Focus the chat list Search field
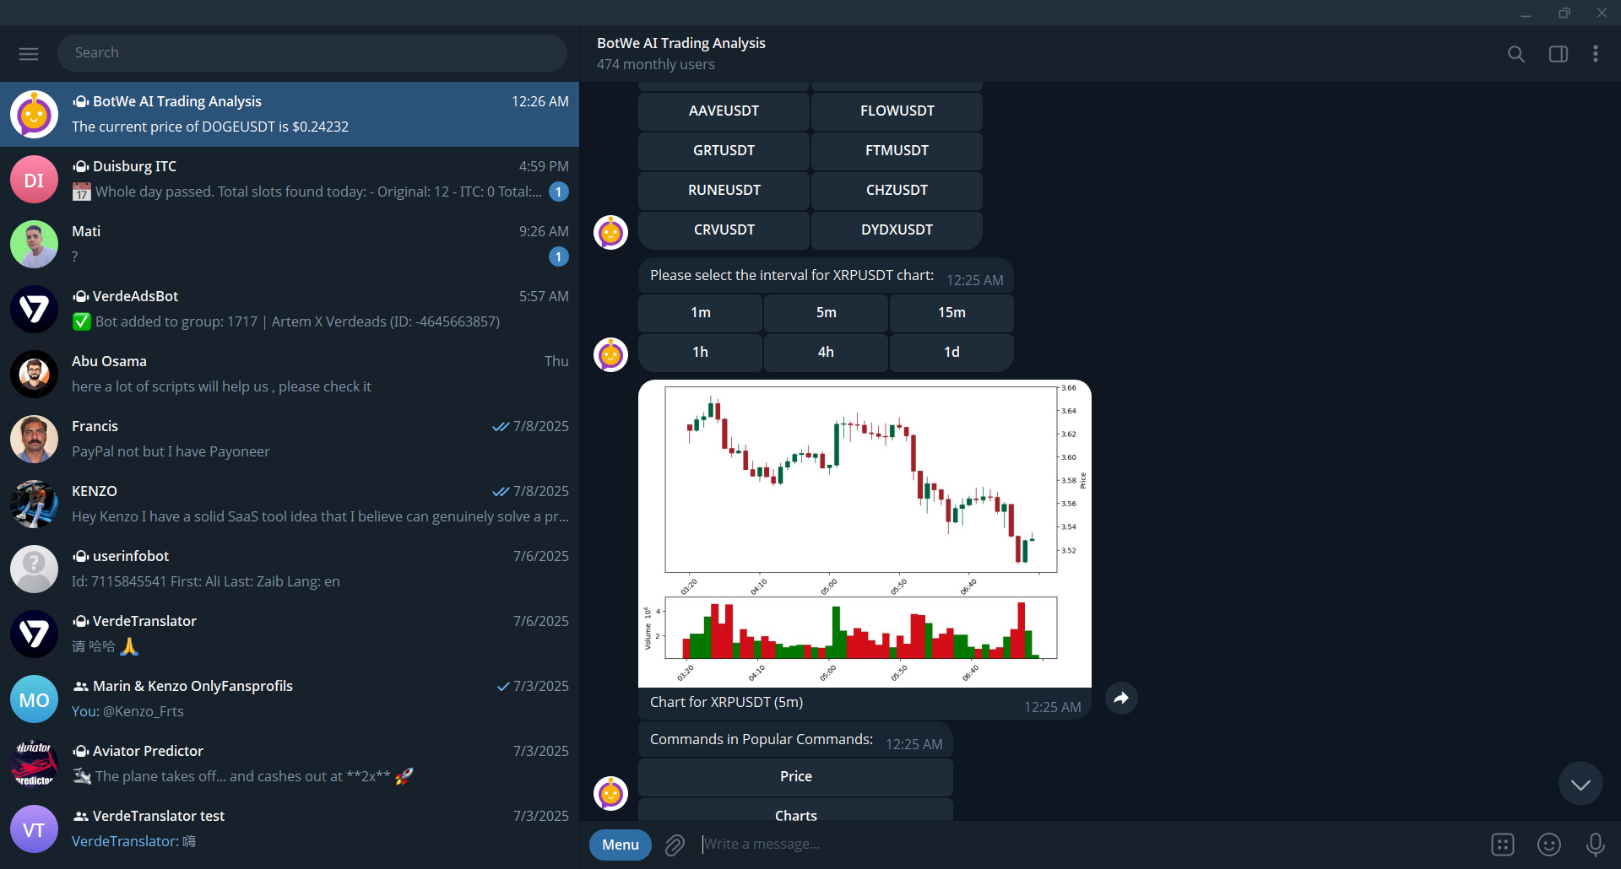The height and width of the screenshot is (869, 1621). (312, 53)
